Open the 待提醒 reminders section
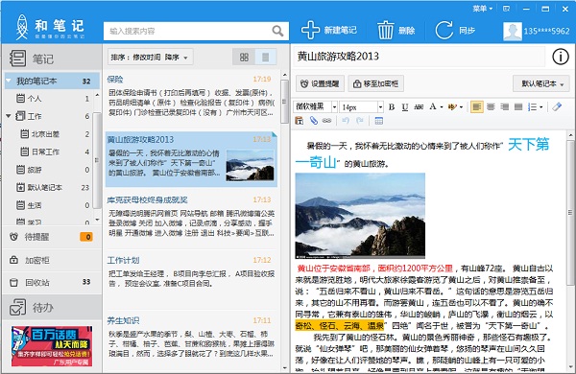 (52, 237)
